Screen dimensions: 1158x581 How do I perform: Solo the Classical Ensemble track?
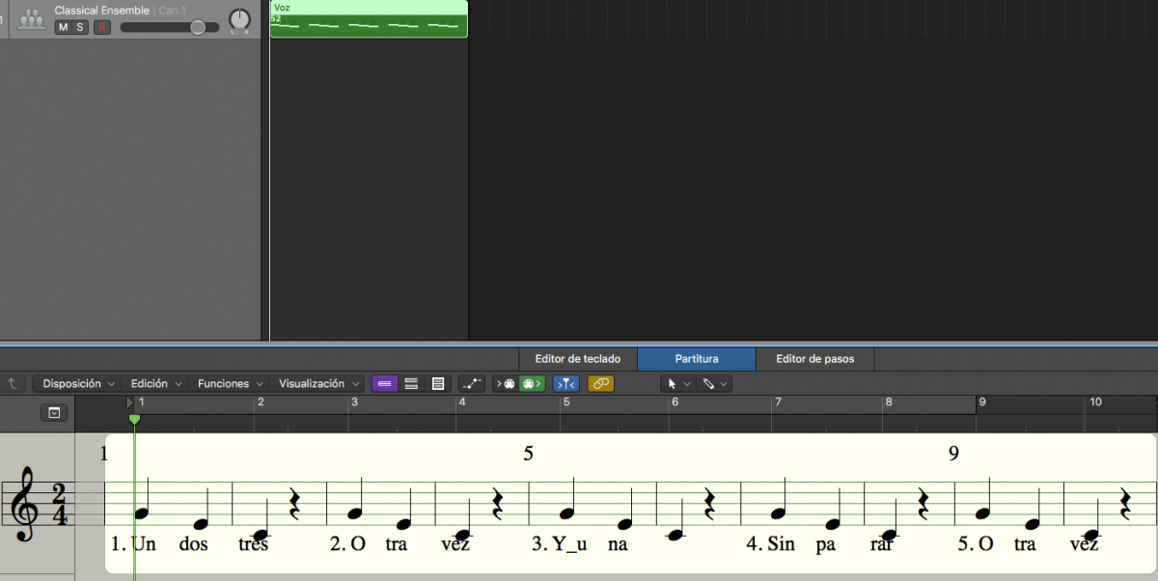click(x=80, y=27)
